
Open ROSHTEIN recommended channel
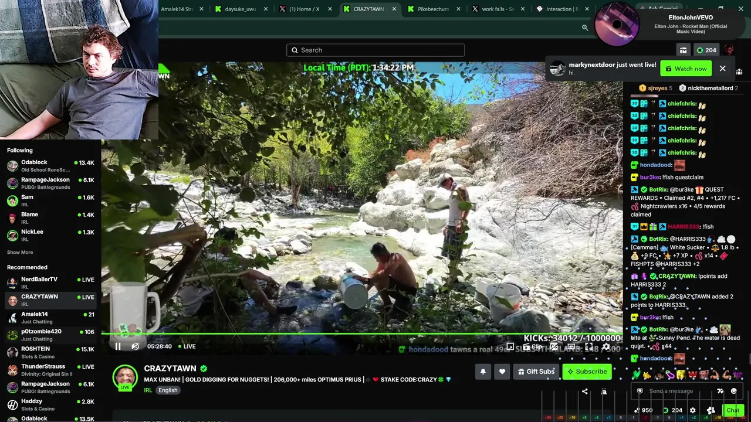[50, 352]
